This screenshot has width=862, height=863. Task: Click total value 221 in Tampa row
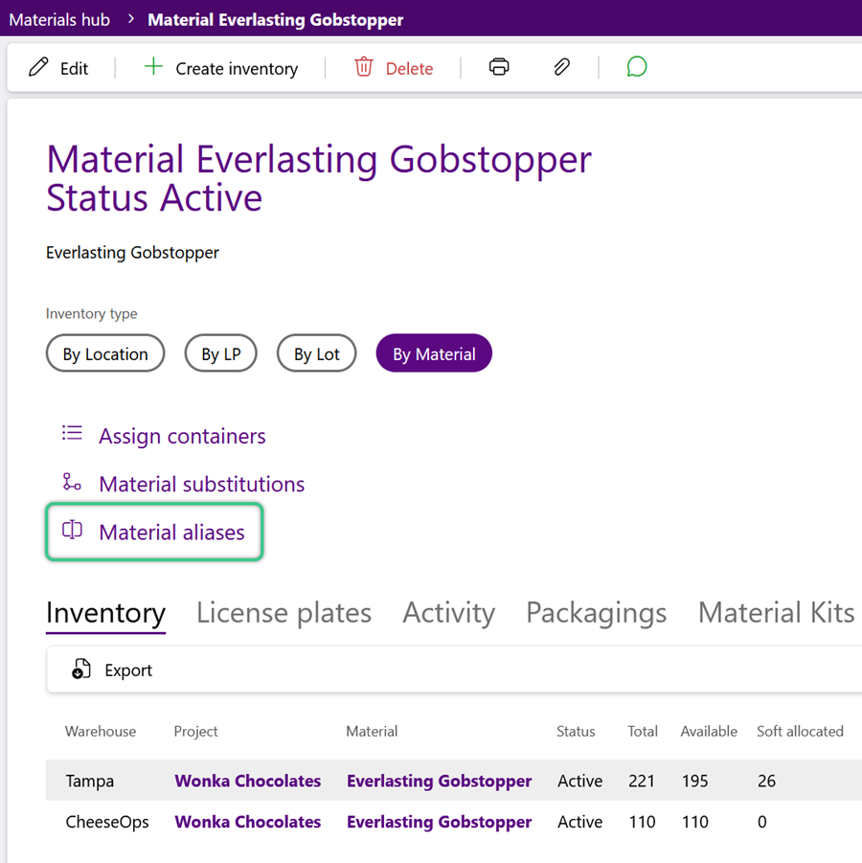coord(642,781)
